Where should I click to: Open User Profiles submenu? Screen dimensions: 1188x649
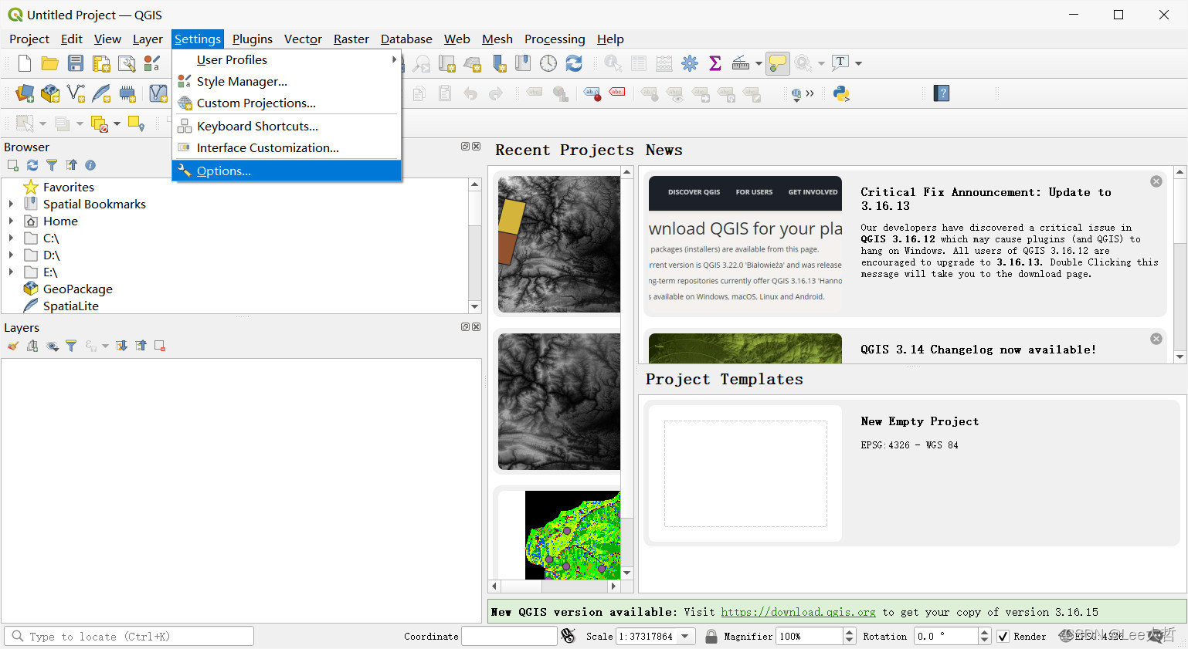point(287,59)
